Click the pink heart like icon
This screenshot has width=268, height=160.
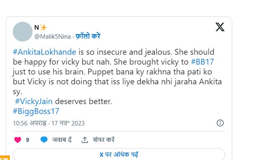click(18, 140)
